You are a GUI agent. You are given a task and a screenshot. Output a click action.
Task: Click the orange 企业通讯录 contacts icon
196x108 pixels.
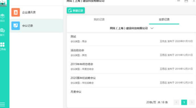(16, 12)
